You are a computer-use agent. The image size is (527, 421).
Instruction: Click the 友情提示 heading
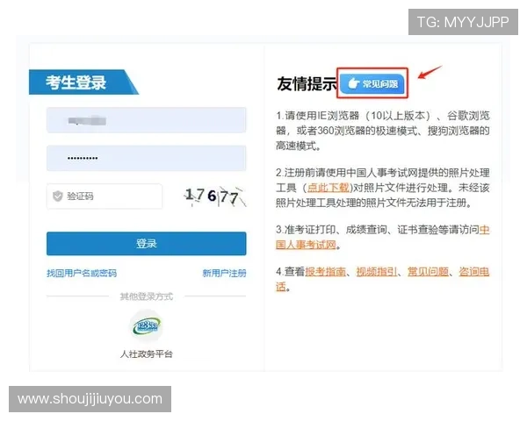point(307,83)
